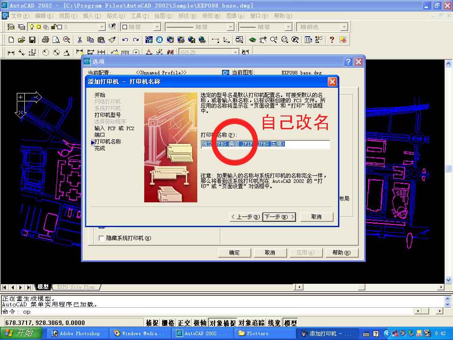453x340 pixels.
Task: Select the Tolerance dimension tool
Action: point(125,52)
